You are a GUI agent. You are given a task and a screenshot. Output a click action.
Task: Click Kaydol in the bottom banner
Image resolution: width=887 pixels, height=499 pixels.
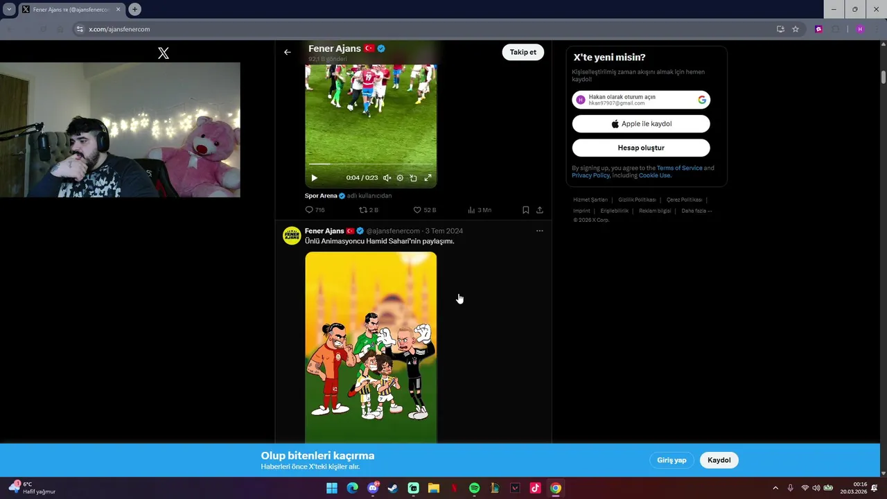click(719, 460)
